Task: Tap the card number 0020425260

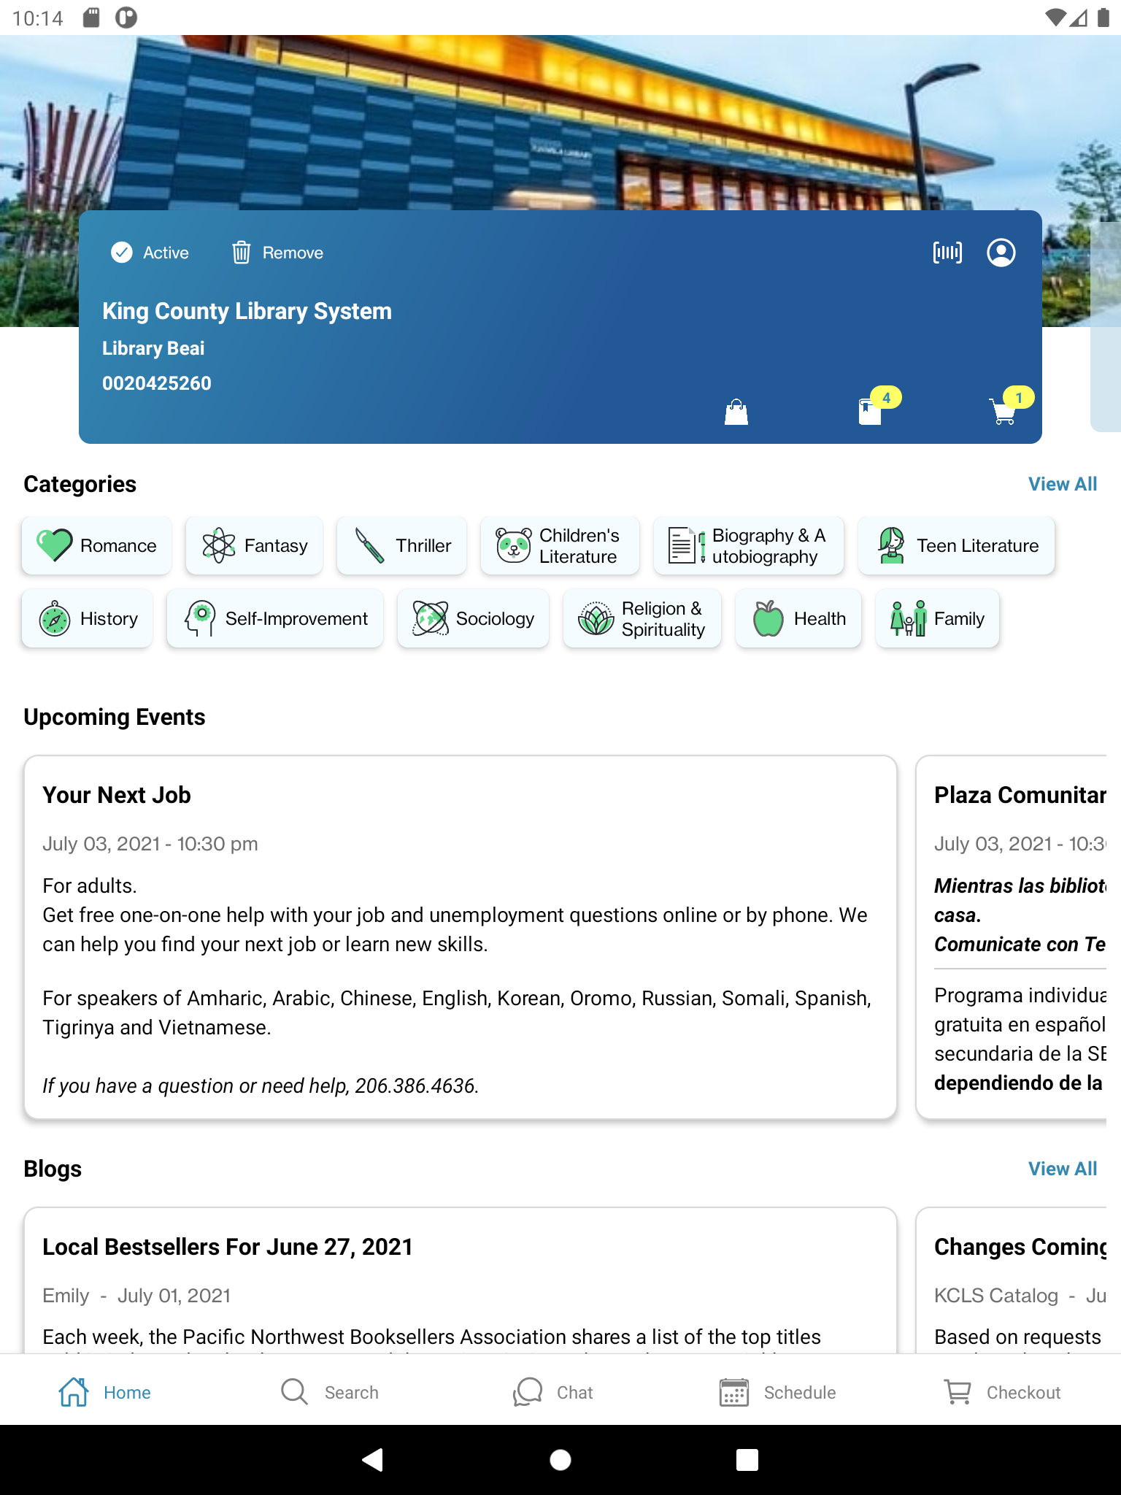Action: 157,383
